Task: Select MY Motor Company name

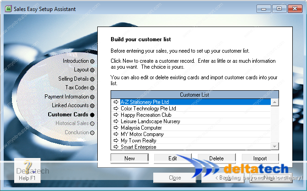Action: coord(142,134)
